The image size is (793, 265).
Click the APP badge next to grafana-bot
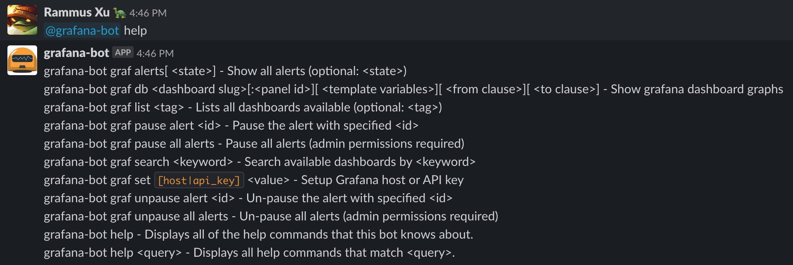pyautogui.click(x=123, y=53)
